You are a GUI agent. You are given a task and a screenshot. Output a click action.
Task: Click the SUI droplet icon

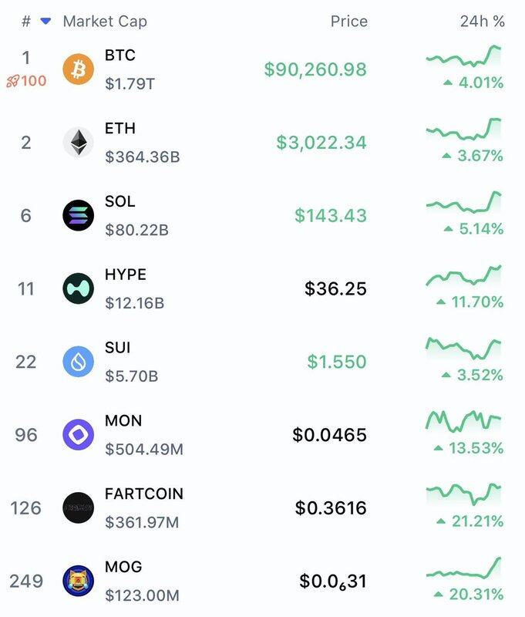point(78,362)
